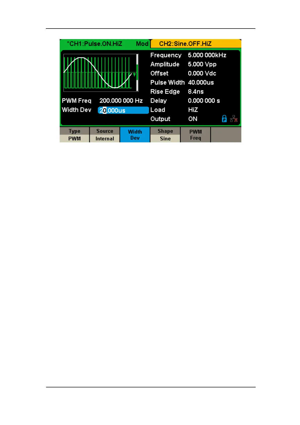Click the Width Dev 20.000us input field

click(123, 110)
